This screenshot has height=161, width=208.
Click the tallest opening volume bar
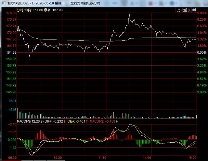pyautogui.click(x=18, y=105)
